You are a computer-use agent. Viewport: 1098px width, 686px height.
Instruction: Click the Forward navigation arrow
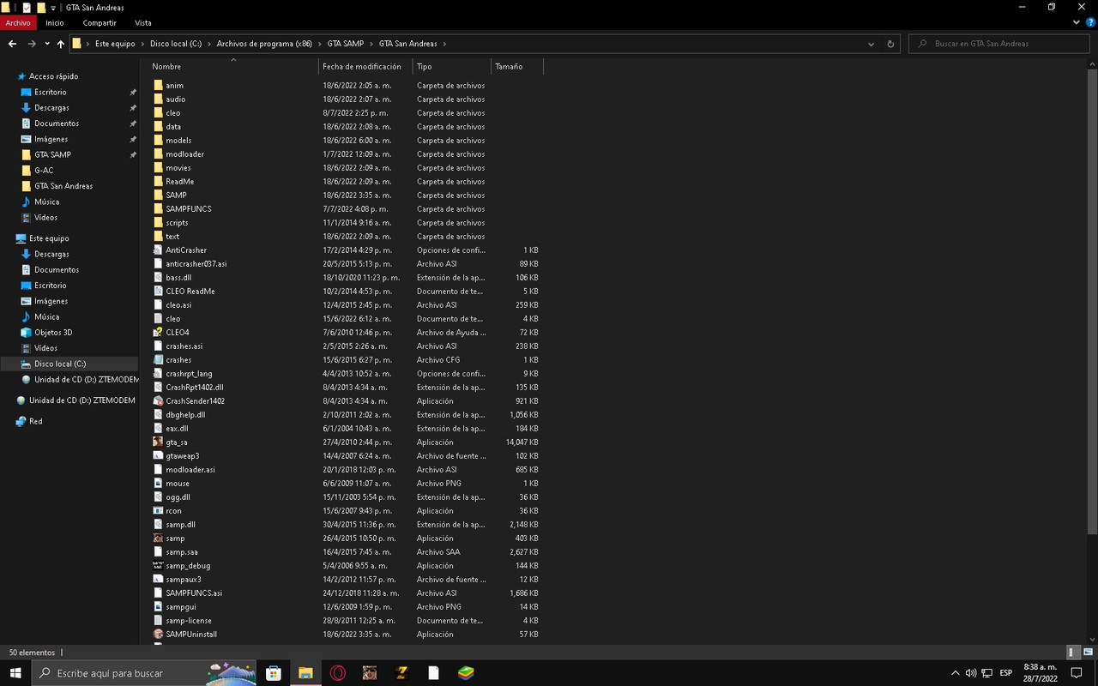32,44
